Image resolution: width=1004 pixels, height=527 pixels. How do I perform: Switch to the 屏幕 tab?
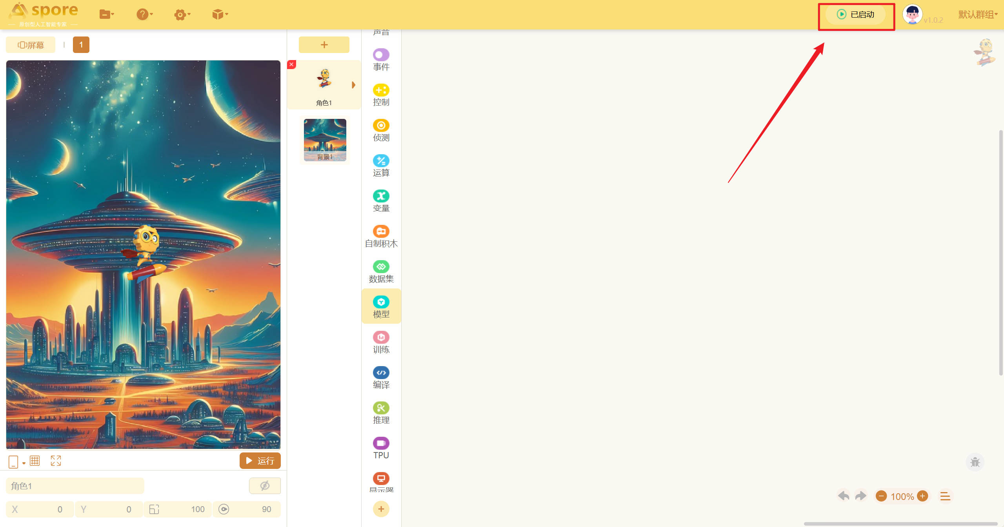click(x=31, y=45)
